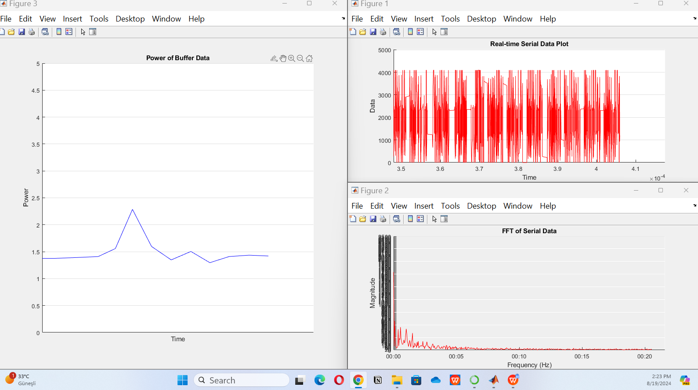Viewport: 698px width, 390px height.
Task: Click Open File icon in Figure 3 toolbar
Action: (x=11, y=32)
